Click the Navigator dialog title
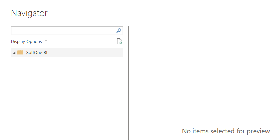The height and width of the screenshot is (140, 278). coord(29,13)
